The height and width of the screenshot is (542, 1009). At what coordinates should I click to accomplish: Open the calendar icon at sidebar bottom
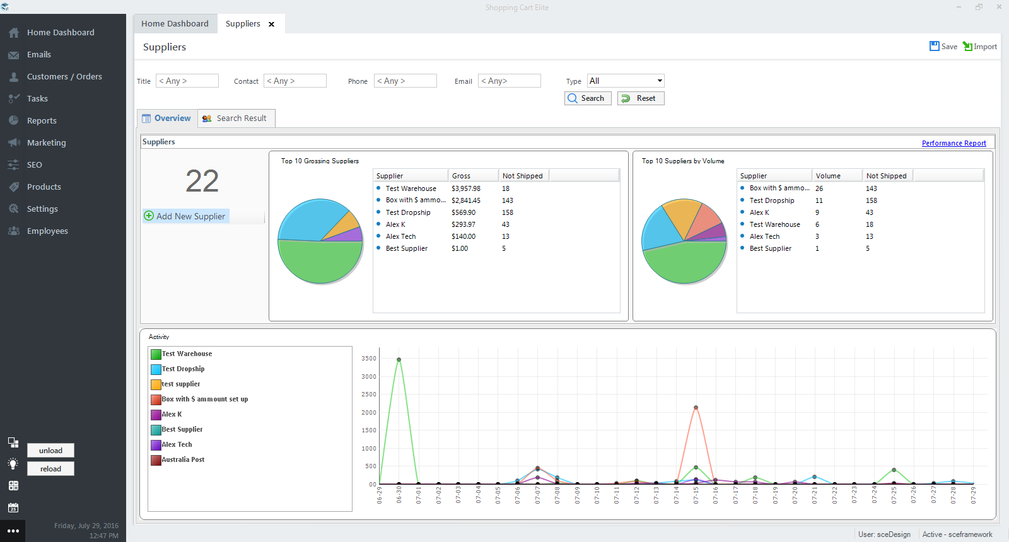13,507
